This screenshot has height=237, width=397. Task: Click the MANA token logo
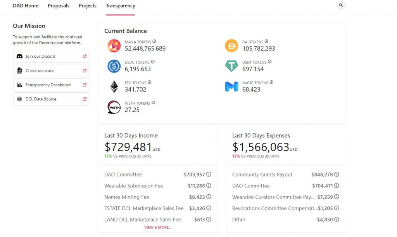point(114,46)
